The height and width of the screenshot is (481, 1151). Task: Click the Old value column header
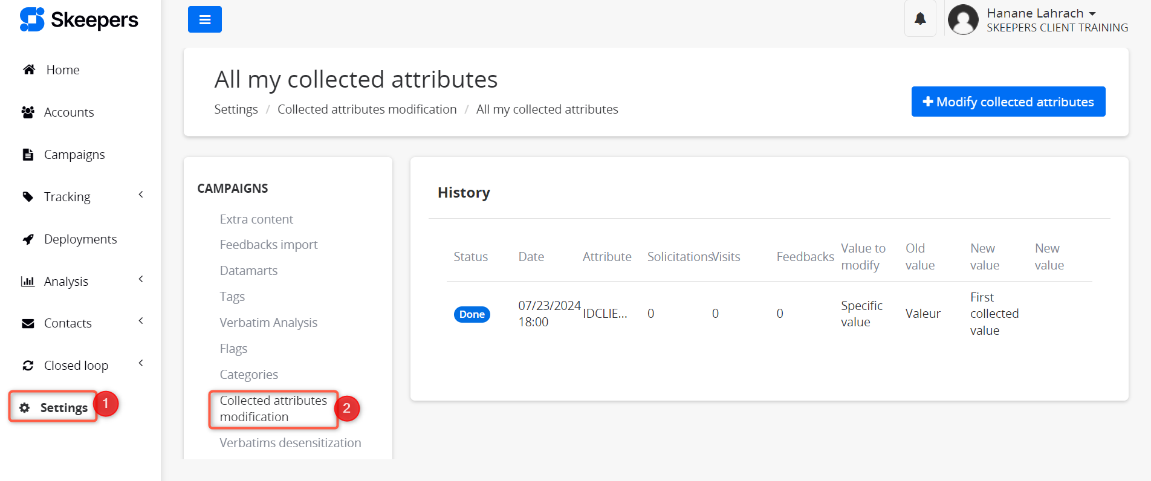[920, 257]
